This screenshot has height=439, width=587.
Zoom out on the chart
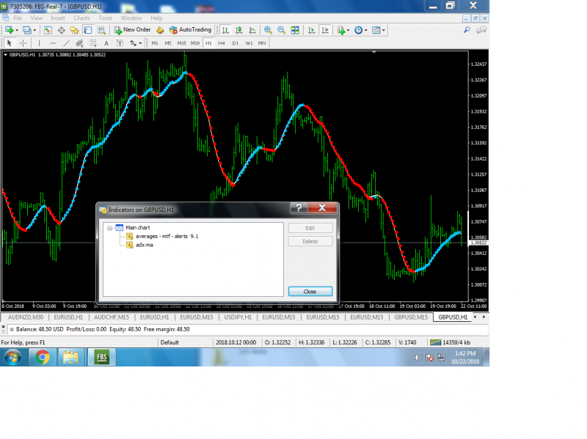[282, 30]
